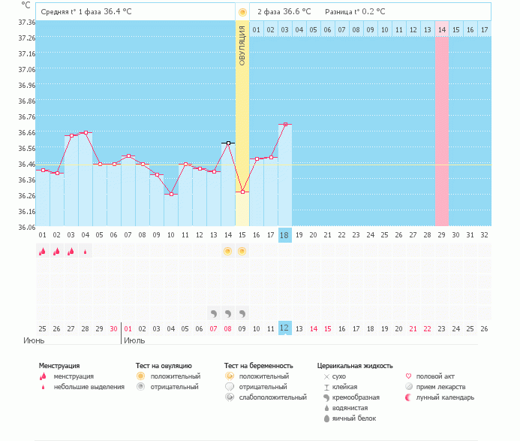The width and height of the screenshot is (520, 441).
Task: Click the ovulation sun icon in header
Action: (x=242, y=12)
